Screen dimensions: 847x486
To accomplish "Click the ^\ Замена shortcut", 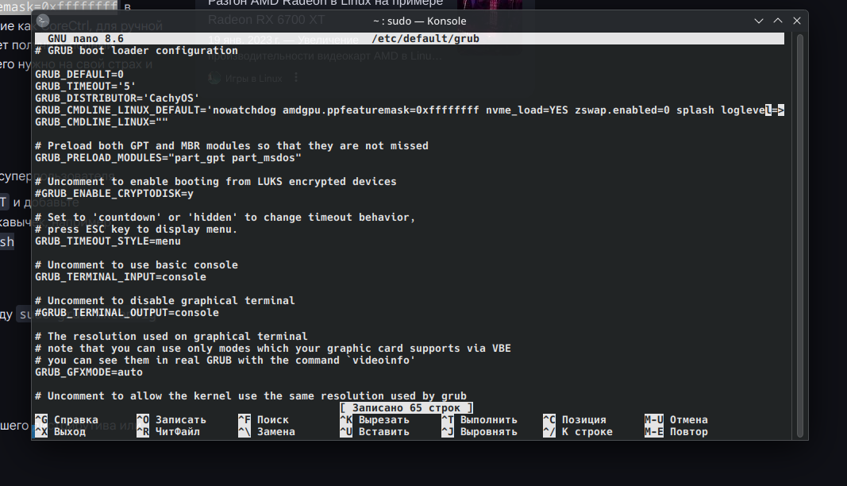I will point(267,431).
